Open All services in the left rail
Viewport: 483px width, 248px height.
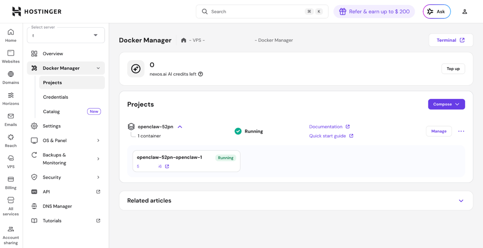pos(11,207)
